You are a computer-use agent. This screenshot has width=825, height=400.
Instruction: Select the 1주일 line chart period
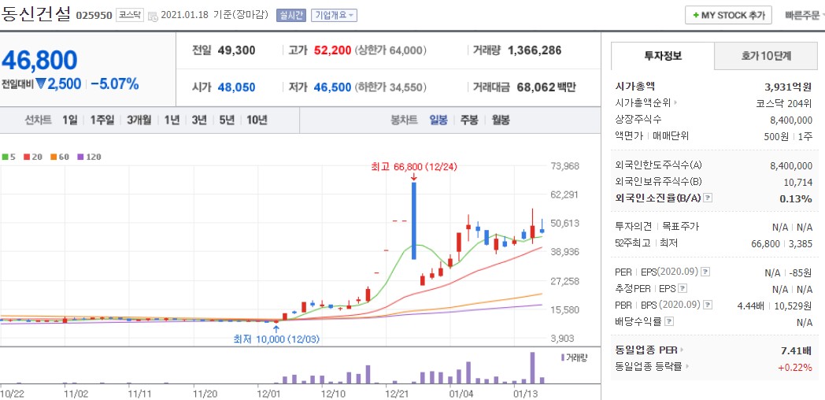tap(102, 120)
